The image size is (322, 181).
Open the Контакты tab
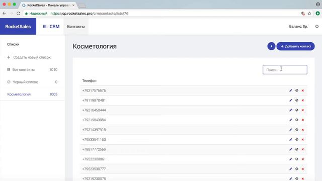click(x=76, y=27)
